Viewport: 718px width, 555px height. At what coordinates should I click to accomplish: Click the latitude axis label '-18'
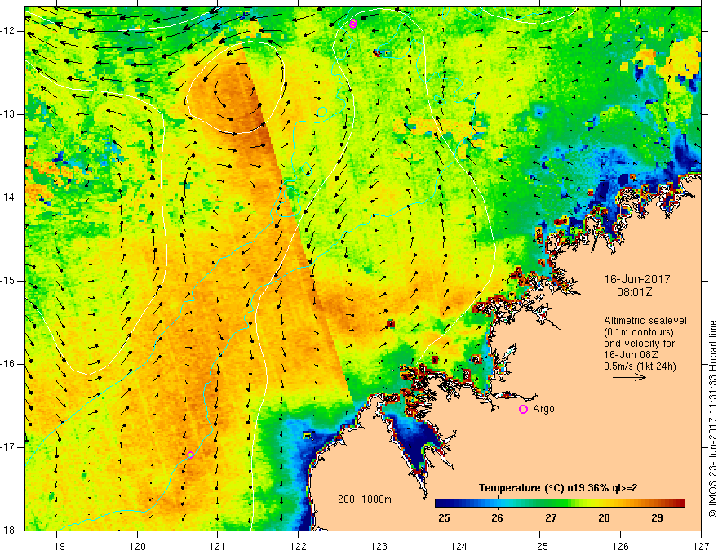pyautogui.click(x=8, y=531)
